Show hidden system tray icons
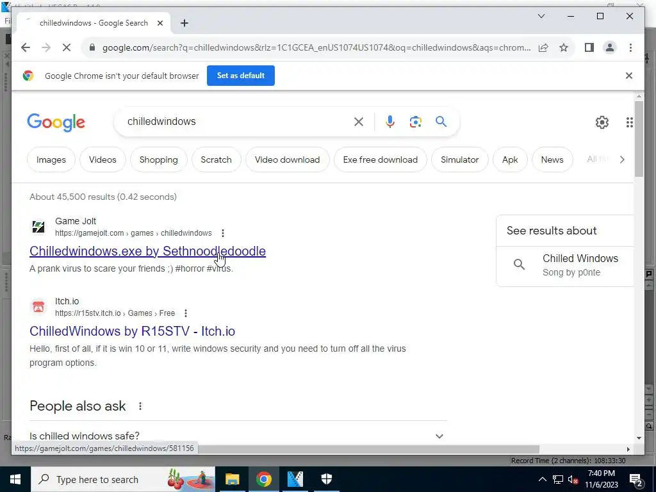This screenshot has height=492, width=656. tap(542, 479)
